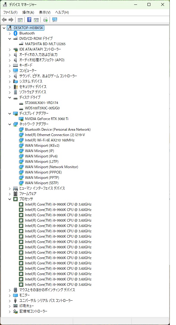Screen dimensions: 176x325
Task: Click the Back arrow toolbar icon
Action: point(4,20)
